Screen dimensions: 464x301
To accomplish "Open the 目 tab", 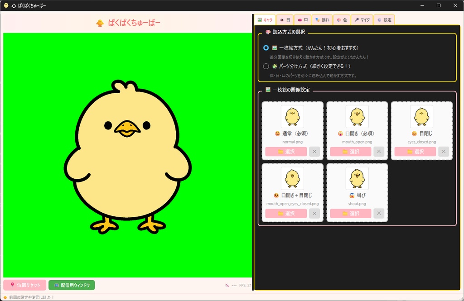I will tap(285, 20).
